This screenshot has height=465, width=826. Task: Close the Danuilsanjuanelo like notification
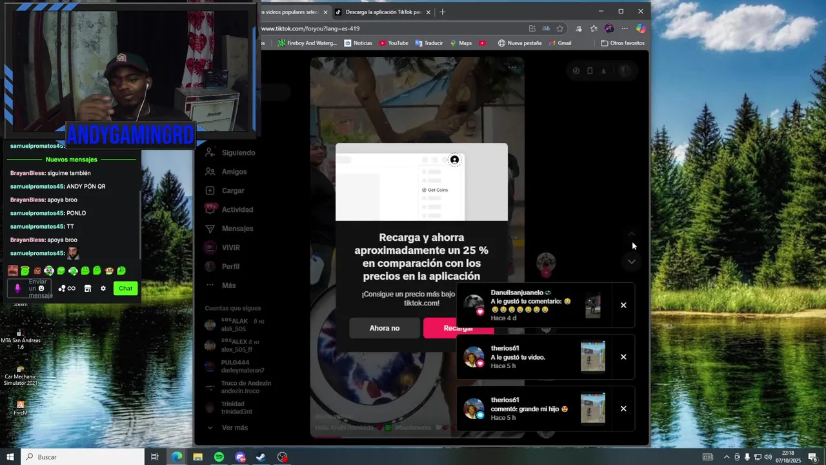click(623, 305)
